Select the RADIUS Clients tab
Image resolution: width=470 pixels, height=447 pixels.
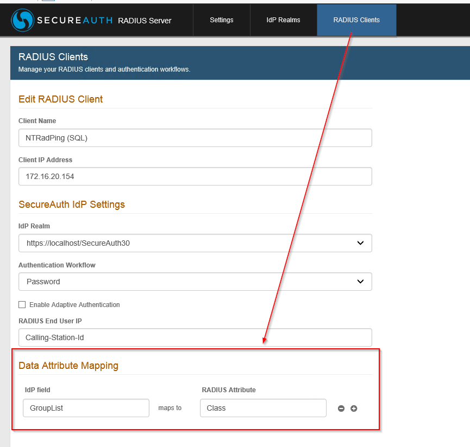[x=356, y=20]
